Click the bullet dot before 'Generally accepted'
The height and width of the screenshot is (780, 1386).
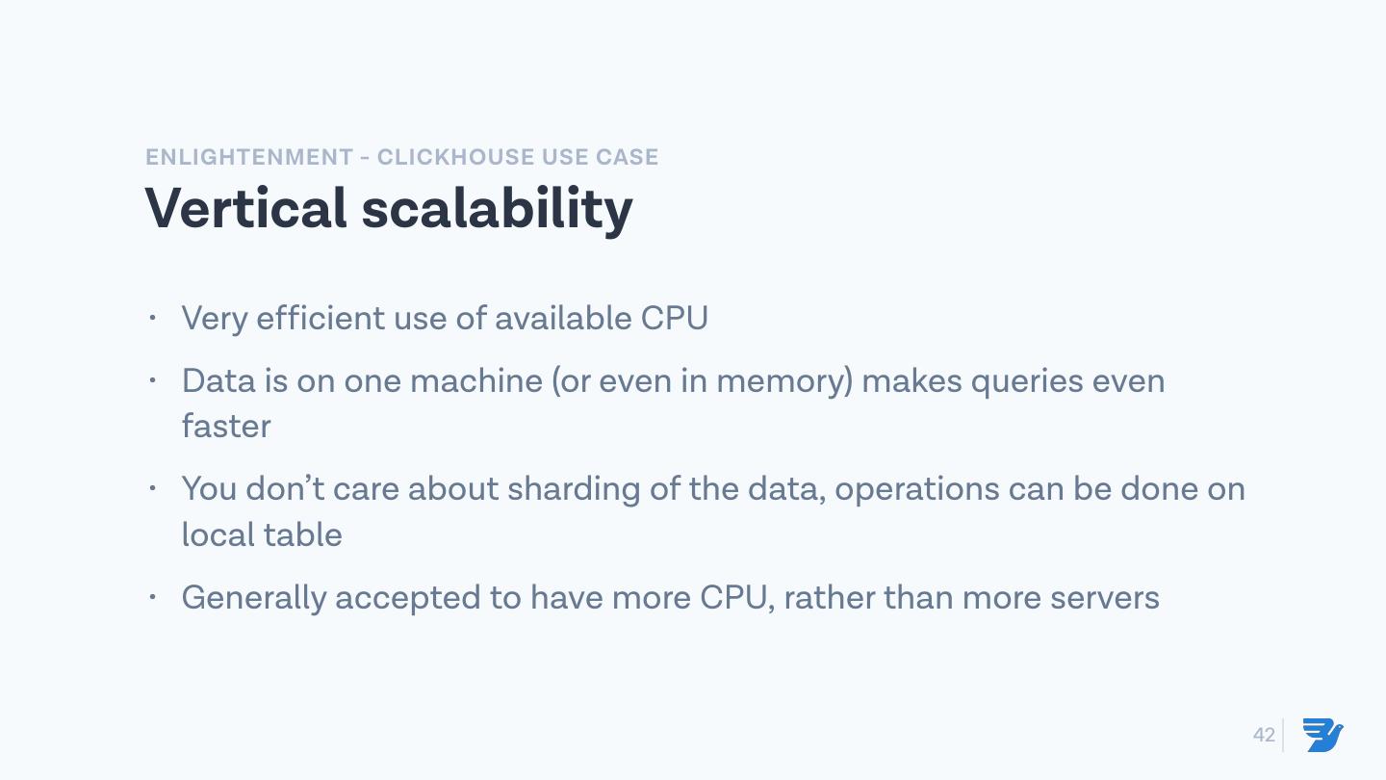pyautogui.click(x=152, y=597)
